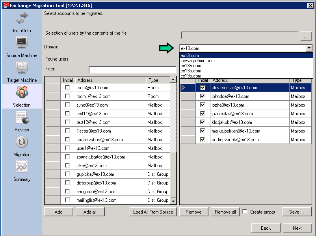This screenshot has height=236, width=316.
Task: Select marko.pelikan@ex13.com in selected list
Action: (250, 131)
